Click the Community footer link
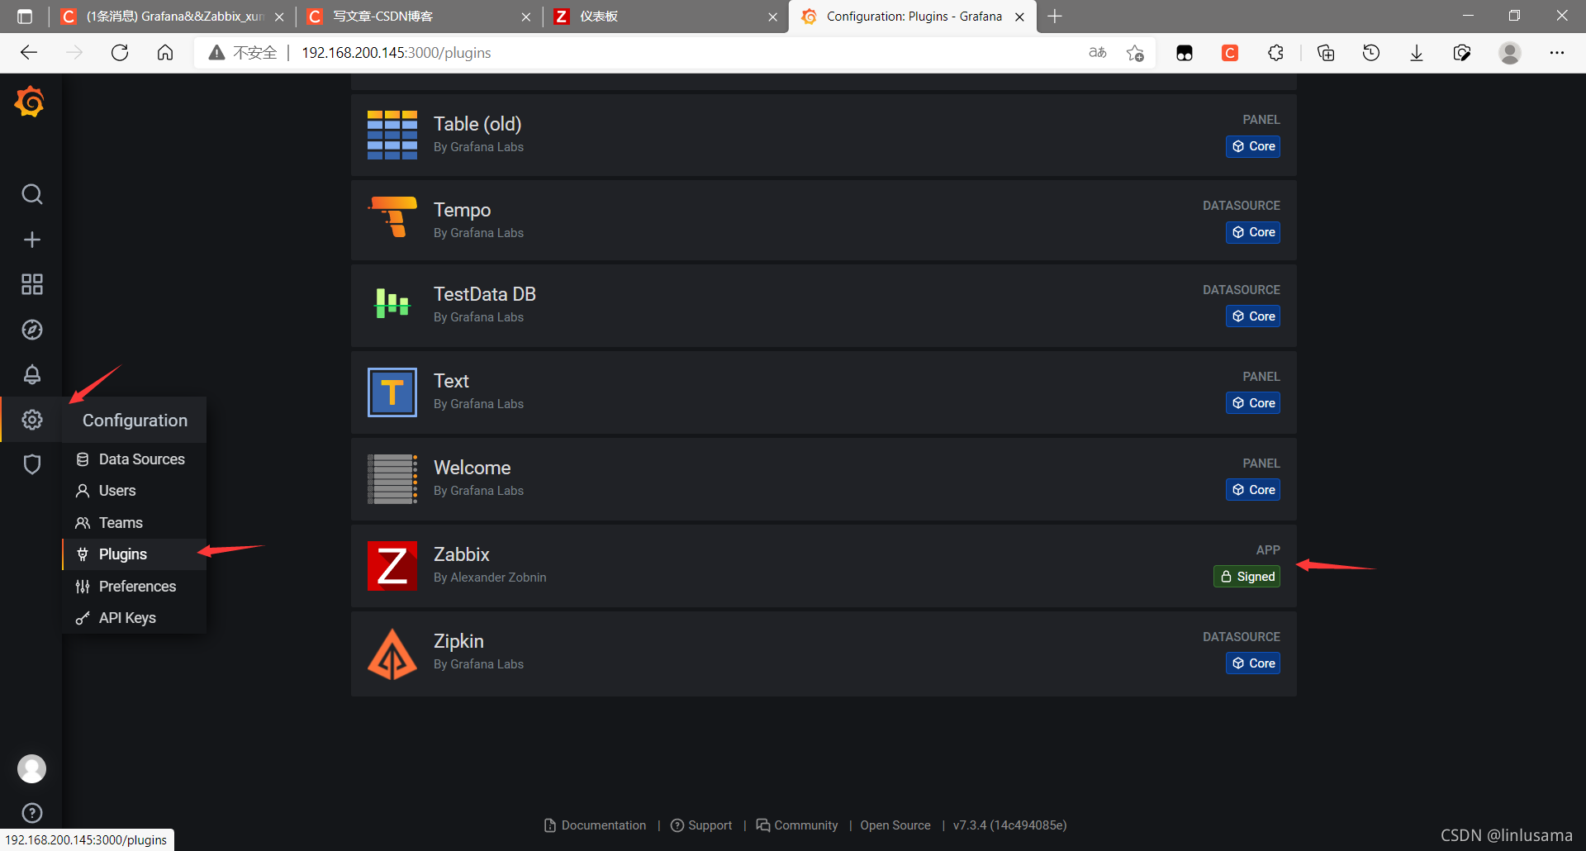1586x851 pixels. [x=805, y=825]
